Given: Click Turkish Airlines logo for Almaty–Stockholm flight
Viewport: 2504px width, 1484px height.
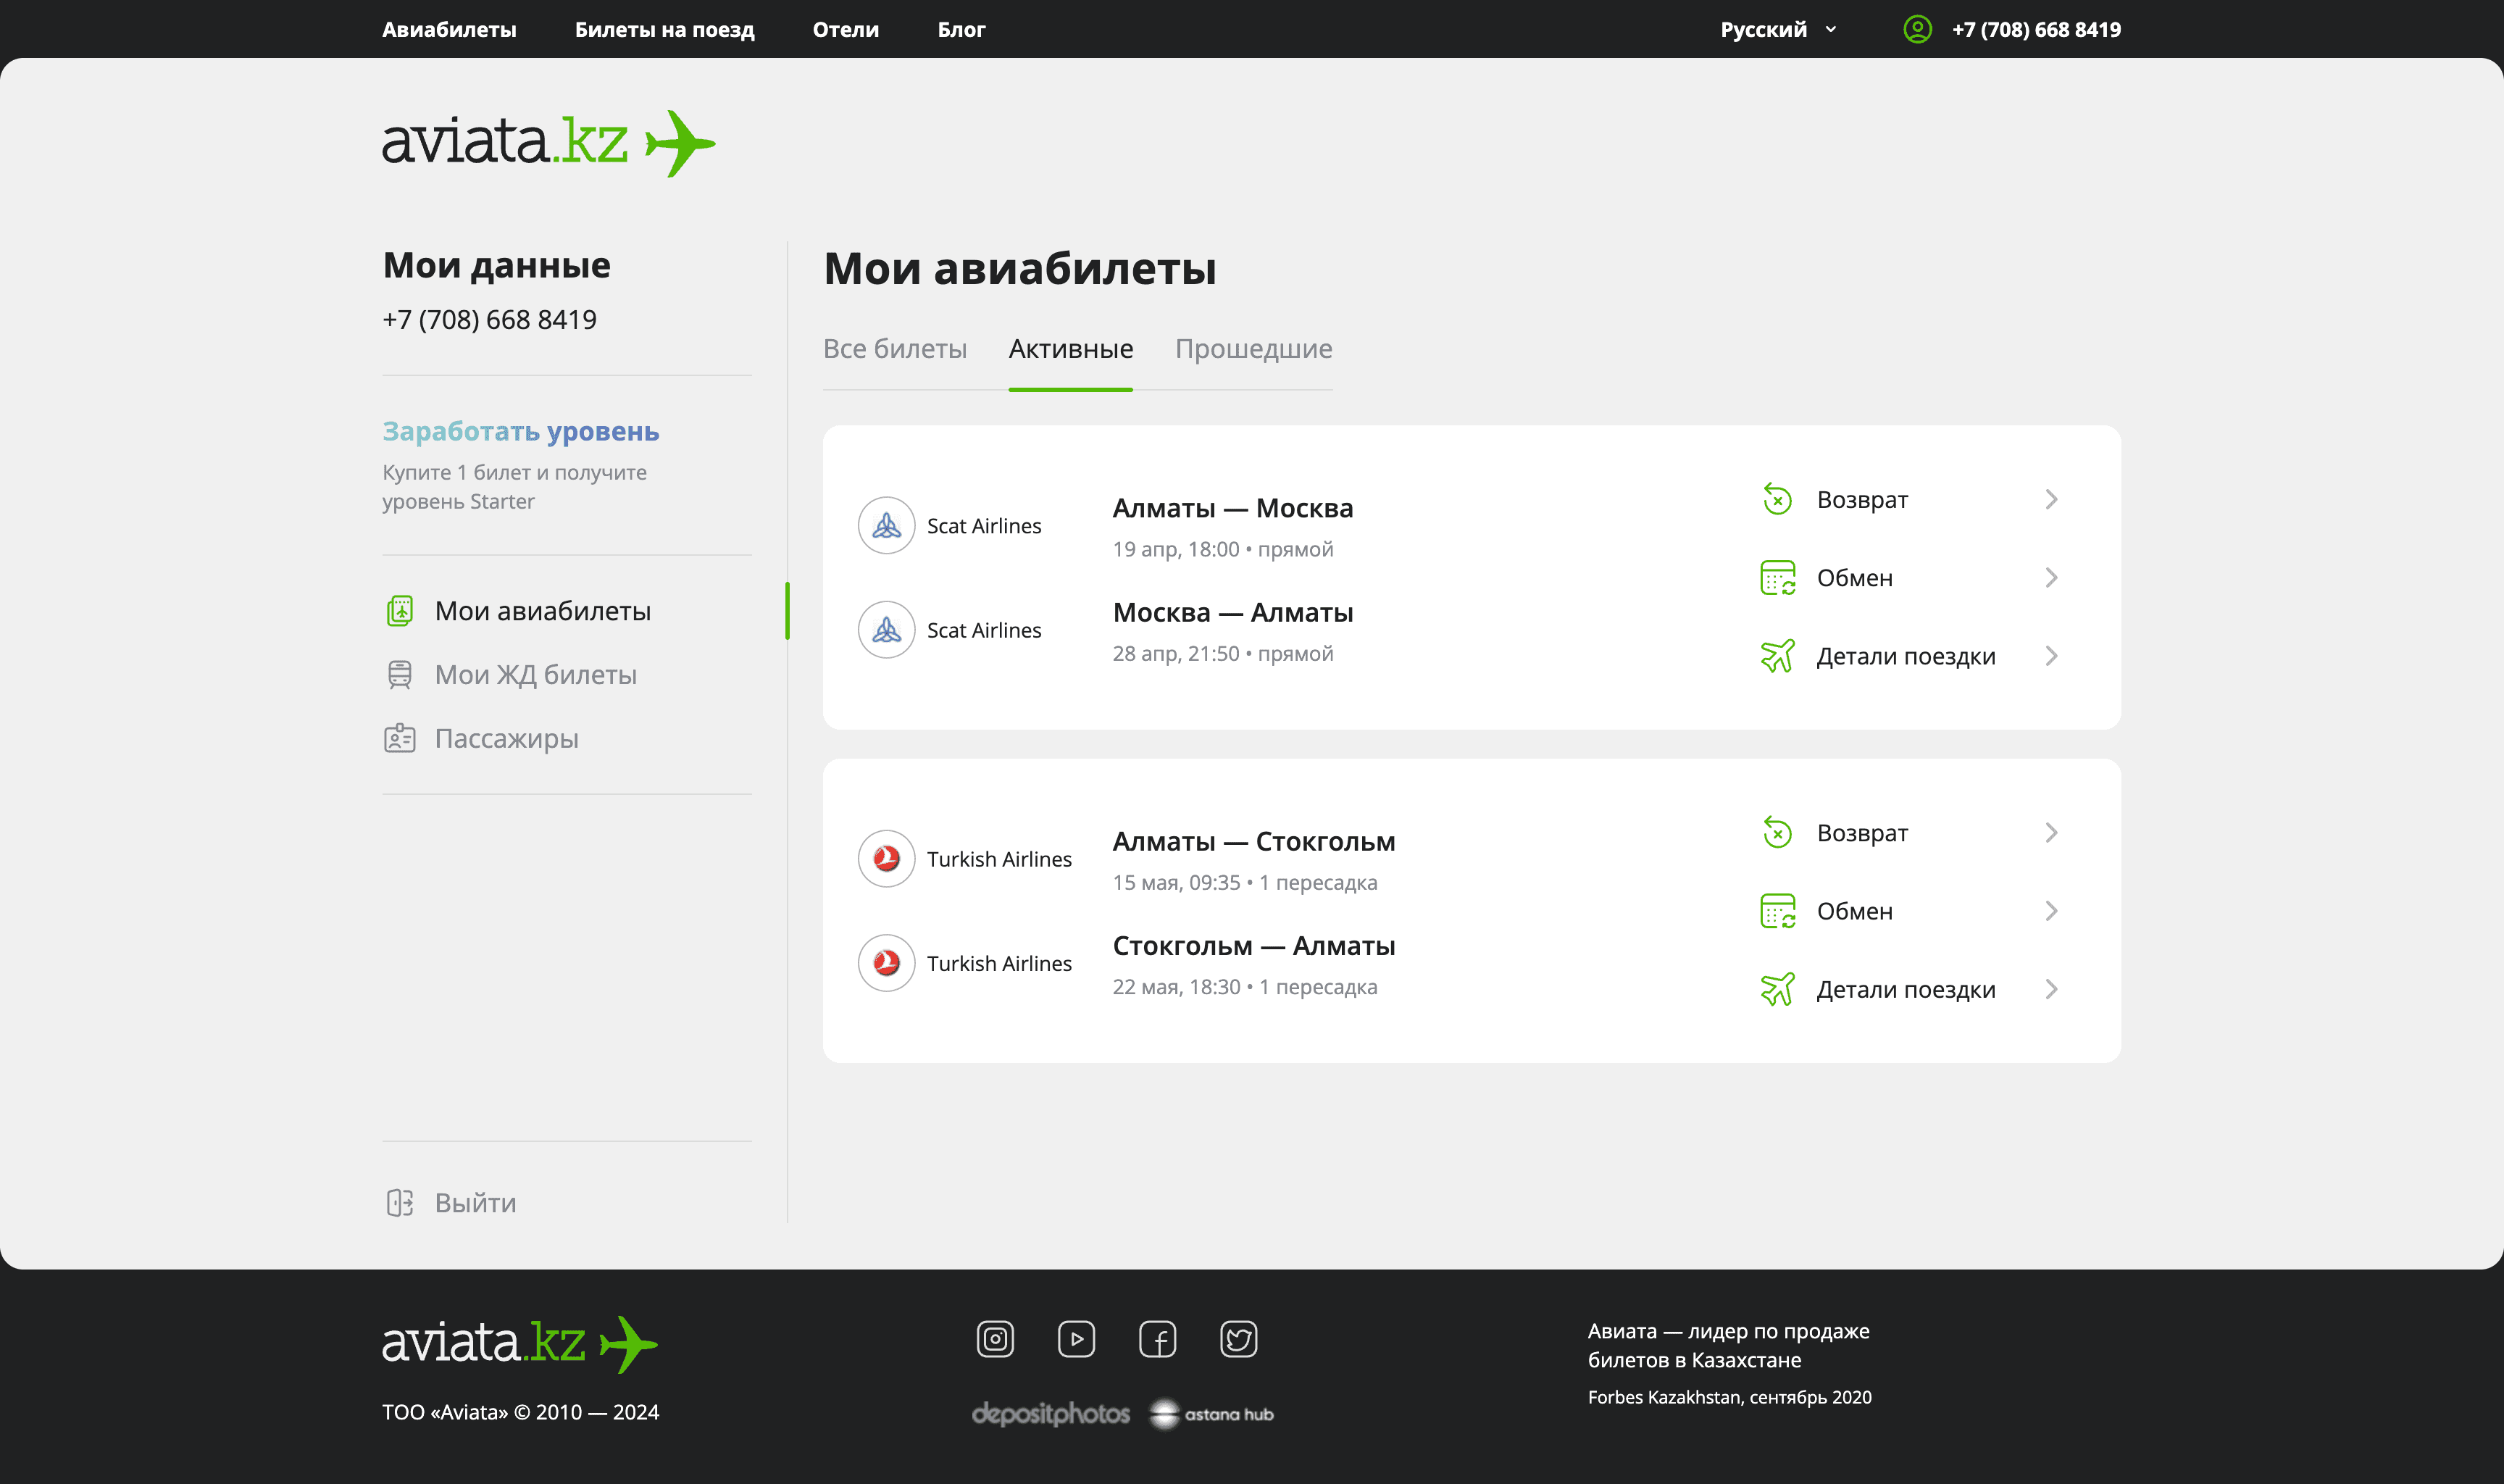Looking at the screenshot, I should 885,859.
